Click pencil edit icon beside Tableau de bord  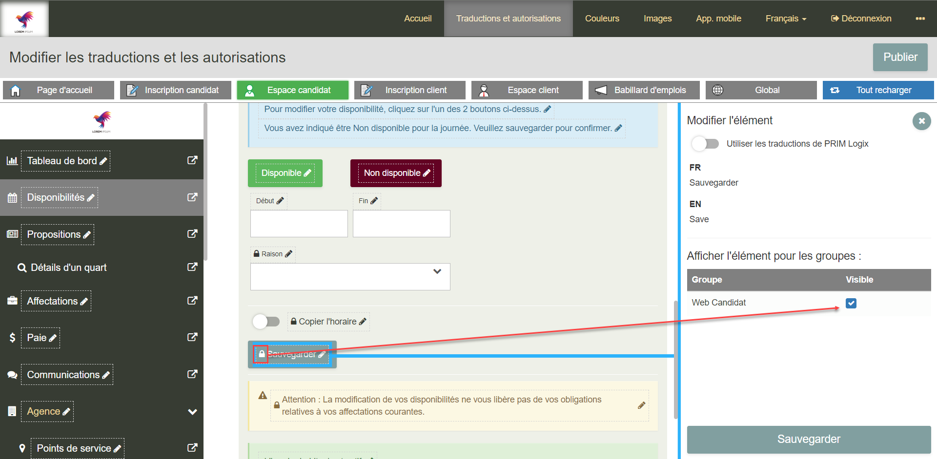coord(103,161)
